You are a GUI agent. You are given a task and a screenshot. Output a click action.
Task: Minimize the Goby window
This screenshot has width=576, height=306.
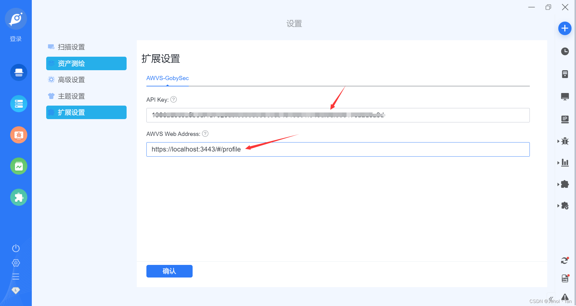click(532, 7)
